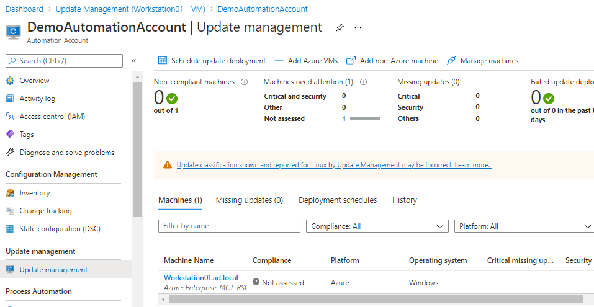
Task: Click the Non-compliant machines info icon
Action: [x=244, y=82]
